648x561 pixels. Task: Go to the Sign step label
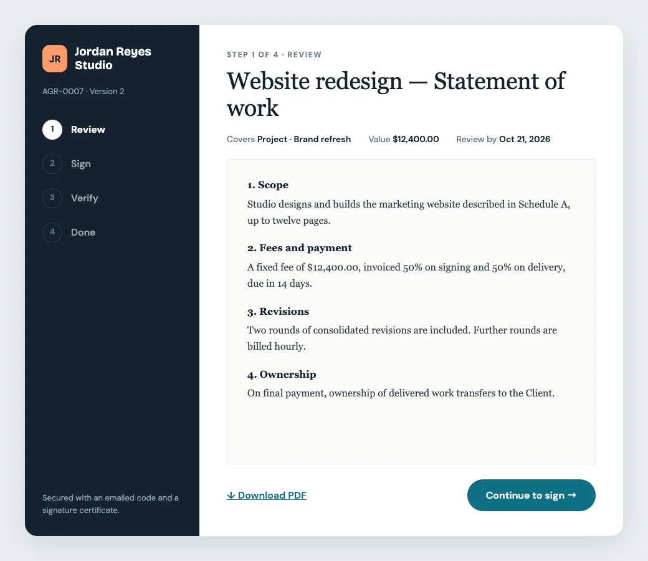80,164
